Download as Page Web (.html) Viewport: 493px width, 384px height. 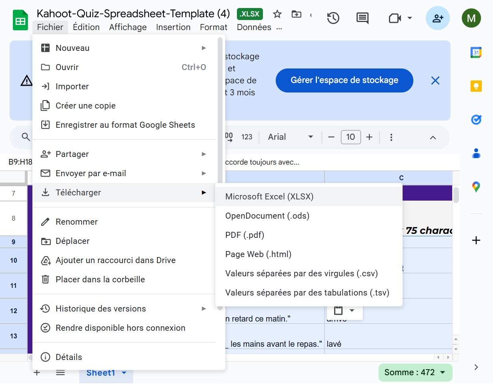tap(309, 254)
